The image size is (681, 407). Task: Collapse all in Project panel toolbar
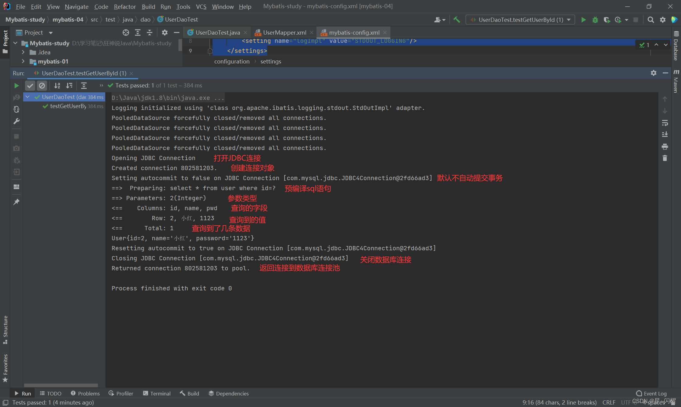(149, 32)
